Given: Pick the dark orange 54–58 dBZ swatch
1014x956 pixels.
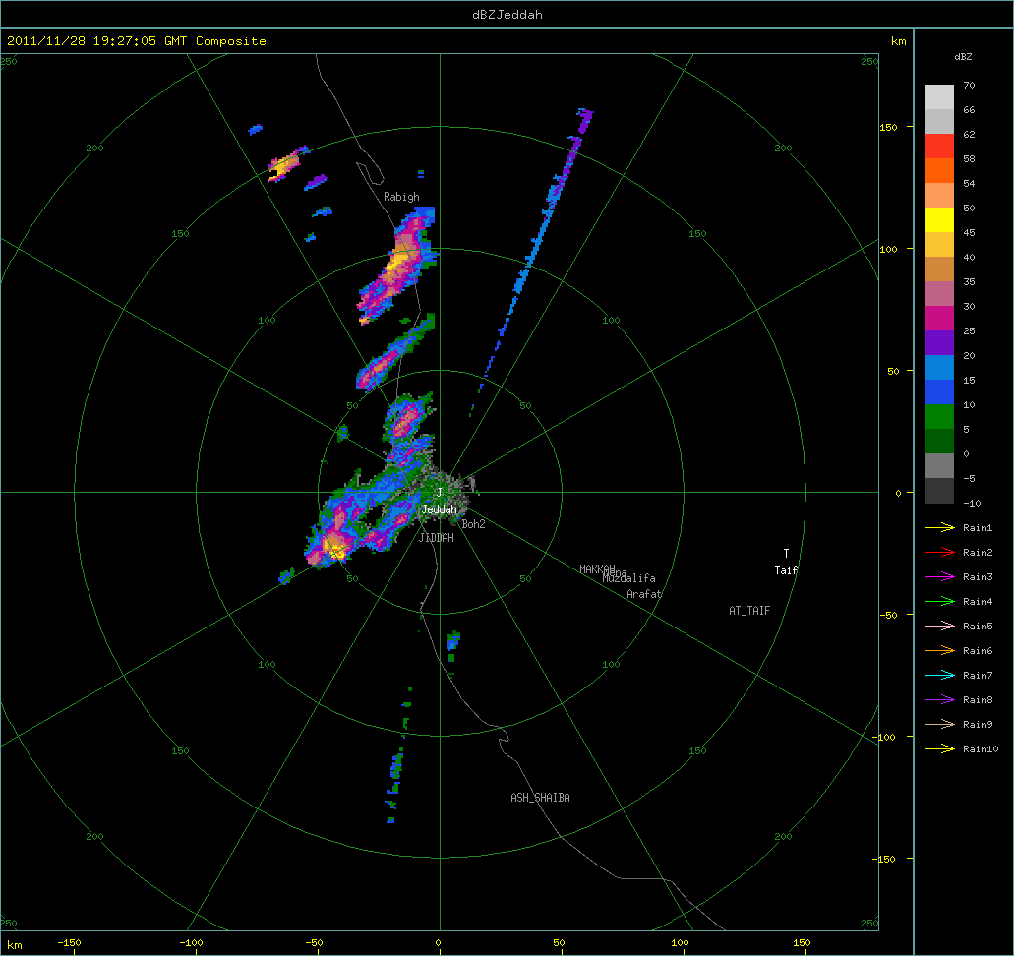Looking at the screenshot, I should (939, 171).
